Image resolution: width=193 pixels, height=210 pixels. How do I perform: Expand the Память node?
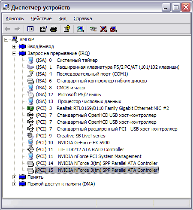[x=14, y=177]
